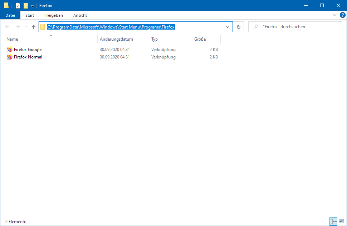Screen dimensions: 347x226
Task: Click the address bar path field
Action: click(x=136, y=27)
